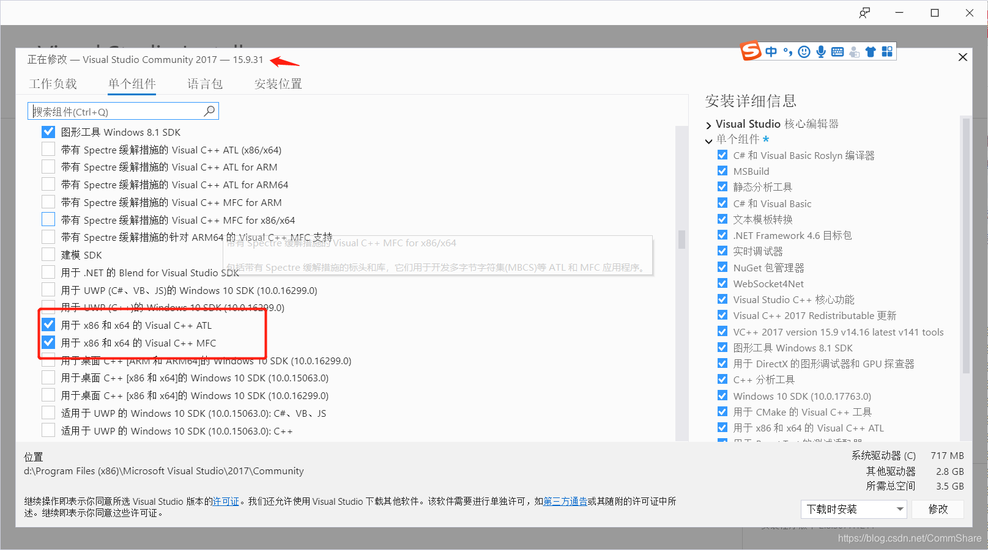The image size is (988, 550).
Task: Click 修改 button
Action: (x=938, y=509)
